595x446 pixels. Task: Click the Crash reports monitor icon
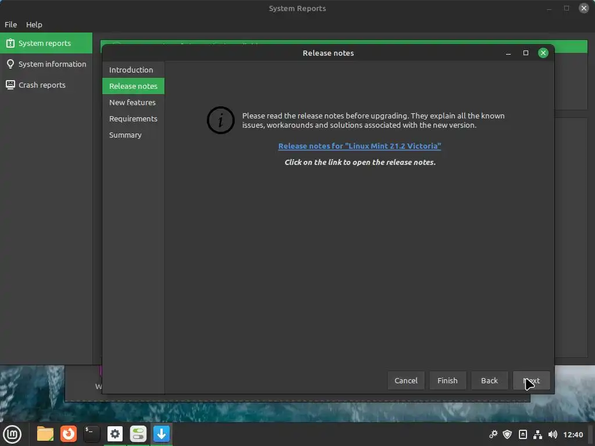10,85
